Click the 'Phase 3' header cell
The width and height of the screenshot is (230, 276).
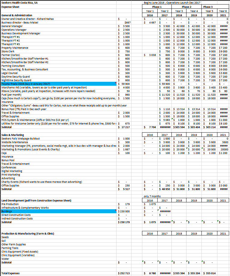click(x=215, y=7)
